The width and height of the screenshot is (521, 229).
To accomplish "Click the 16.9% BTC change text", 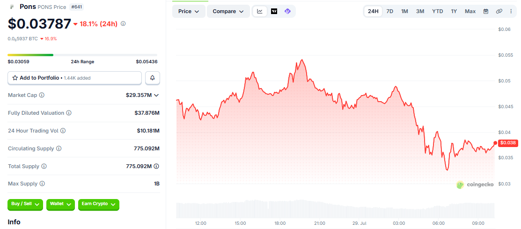I will [51, 38].
